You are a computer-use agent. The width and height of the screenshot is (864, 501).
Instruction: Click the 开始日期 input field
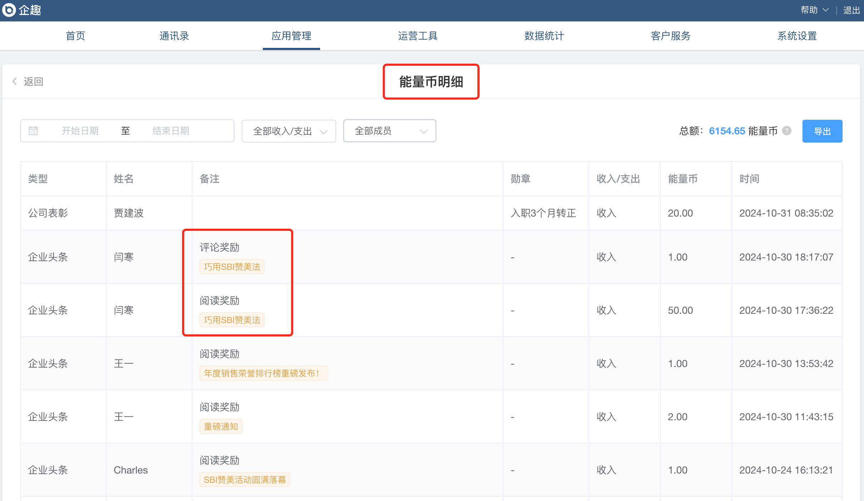tap(80, 131)
